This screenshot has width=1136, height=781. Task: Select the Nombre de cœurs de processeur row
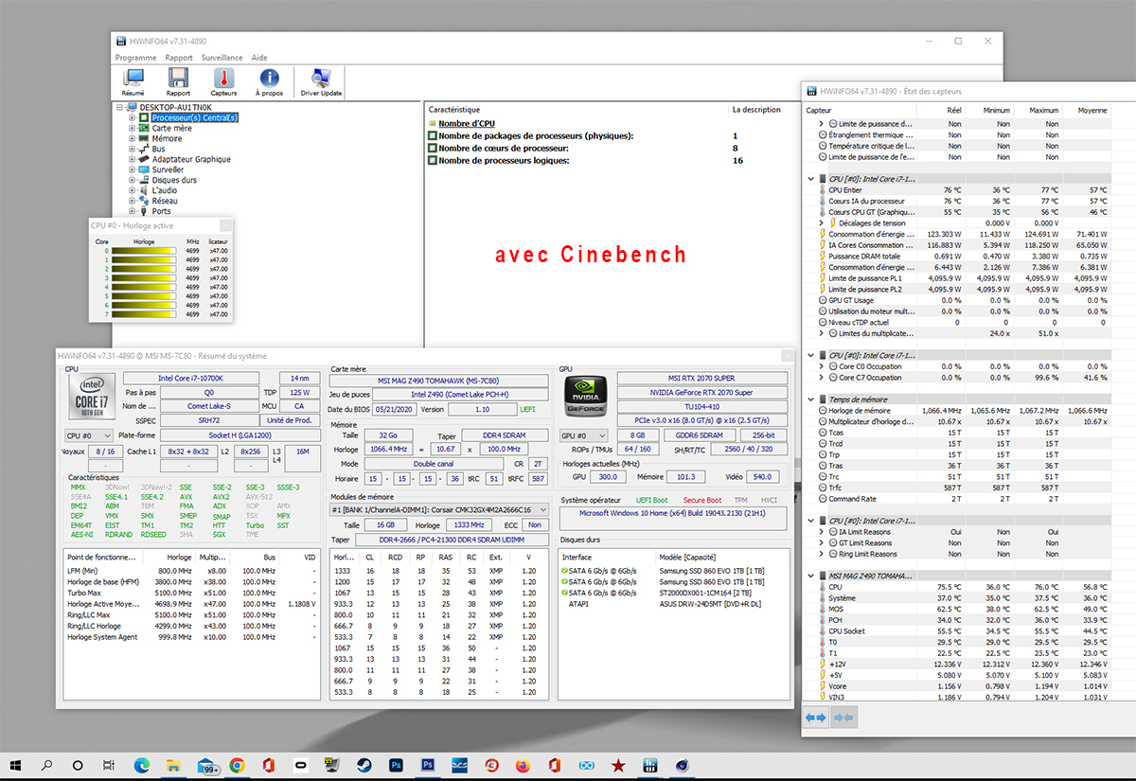[503, 149]
